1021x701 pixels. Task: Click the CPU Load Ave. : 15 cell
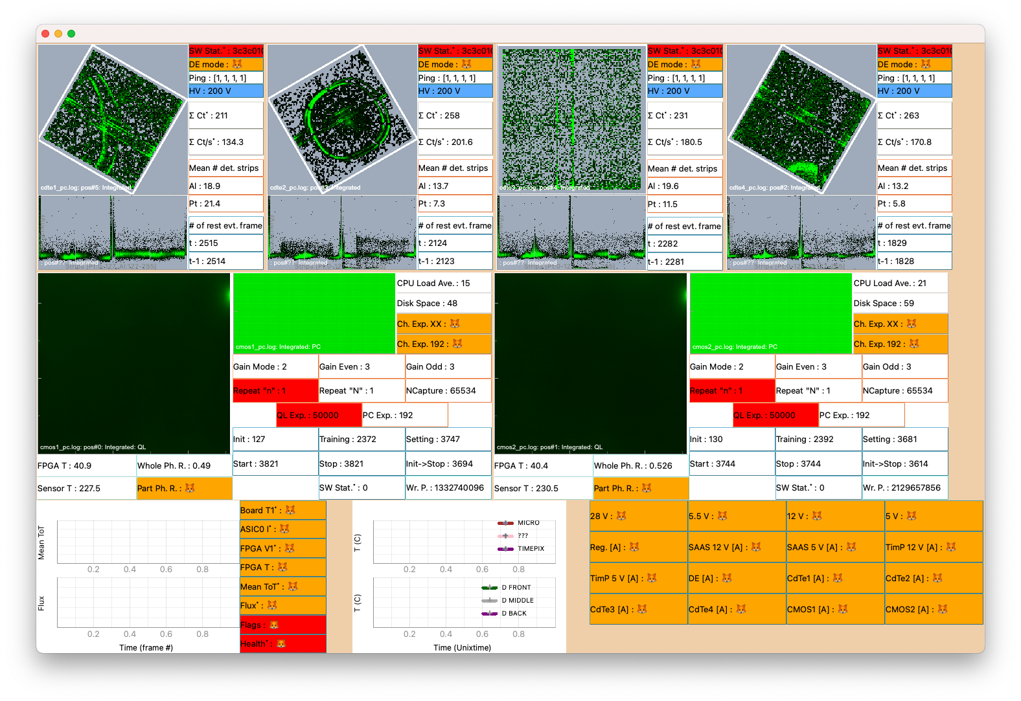444,284
